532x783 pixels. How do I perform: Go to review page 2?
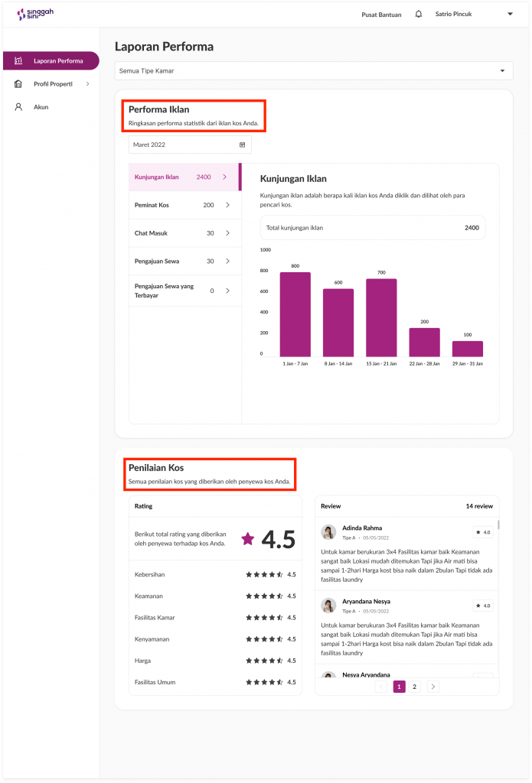(x=414, y=687)
